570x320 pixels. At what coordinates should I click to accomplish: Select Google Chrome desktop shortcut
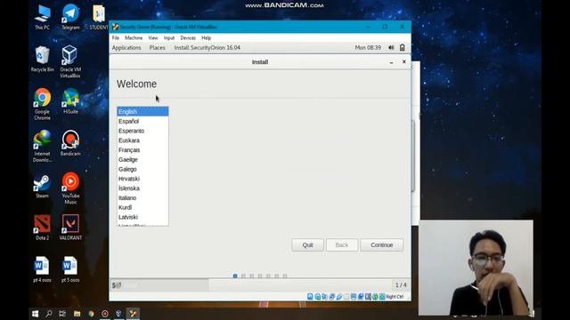(42, 104)
